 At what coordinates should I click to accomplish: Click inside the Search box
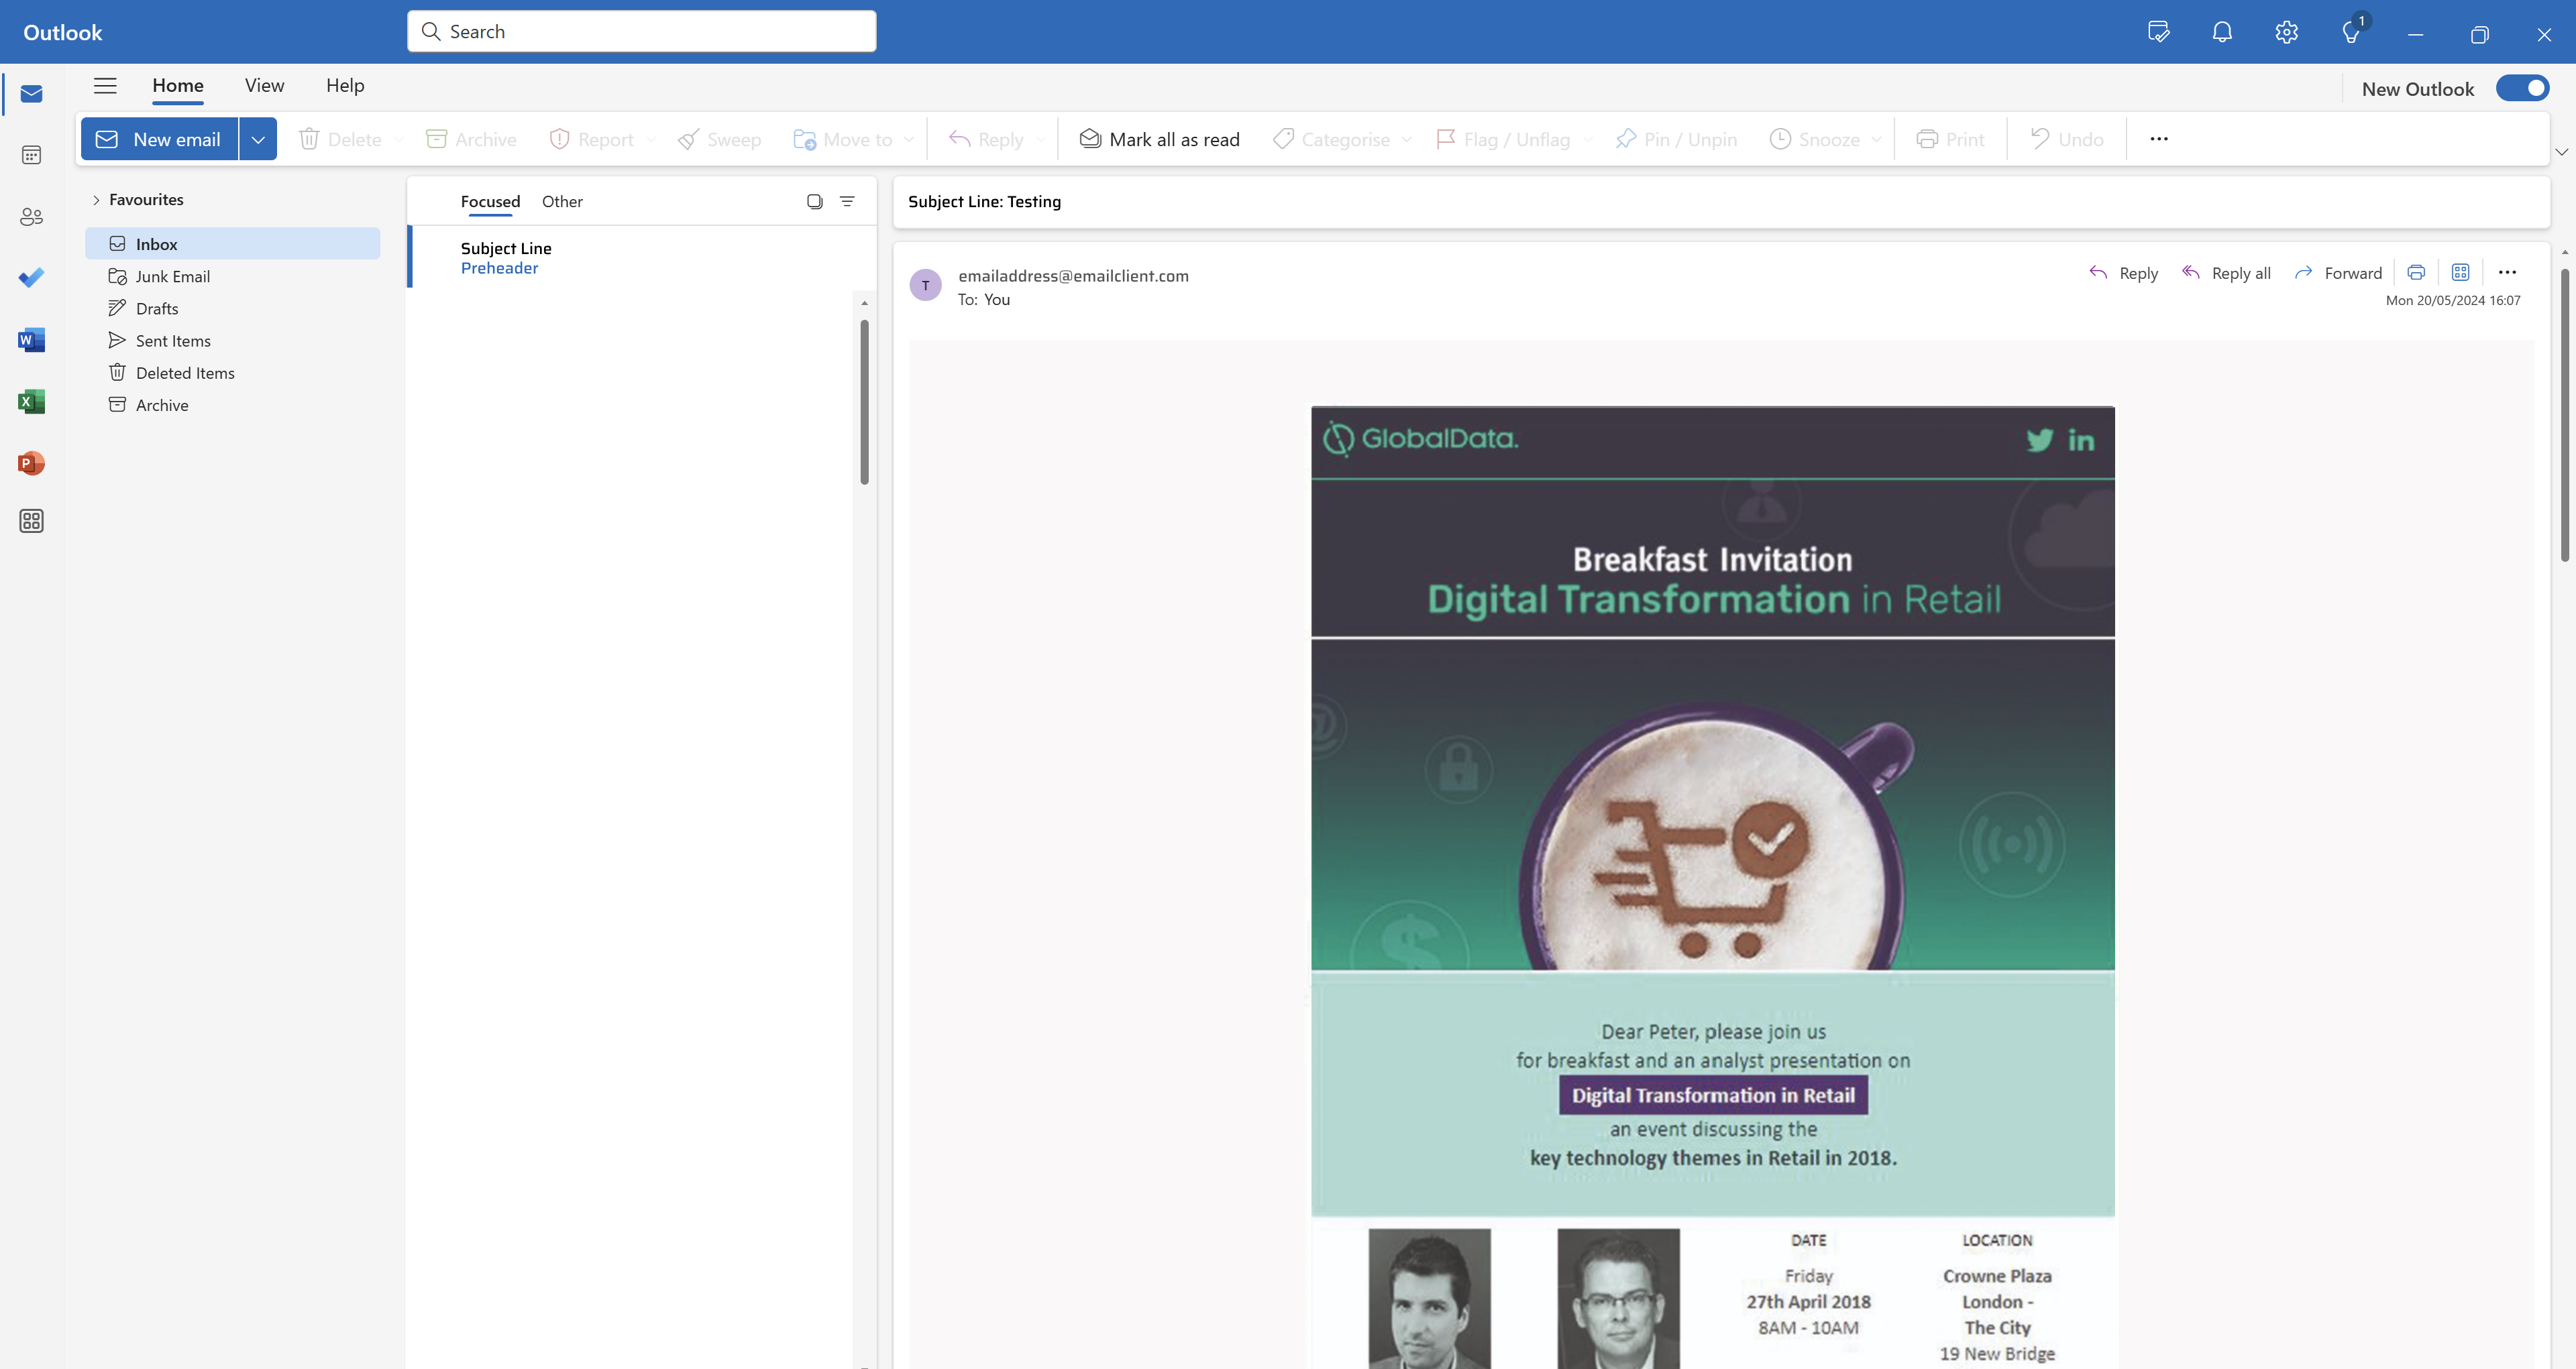(642, 32)
